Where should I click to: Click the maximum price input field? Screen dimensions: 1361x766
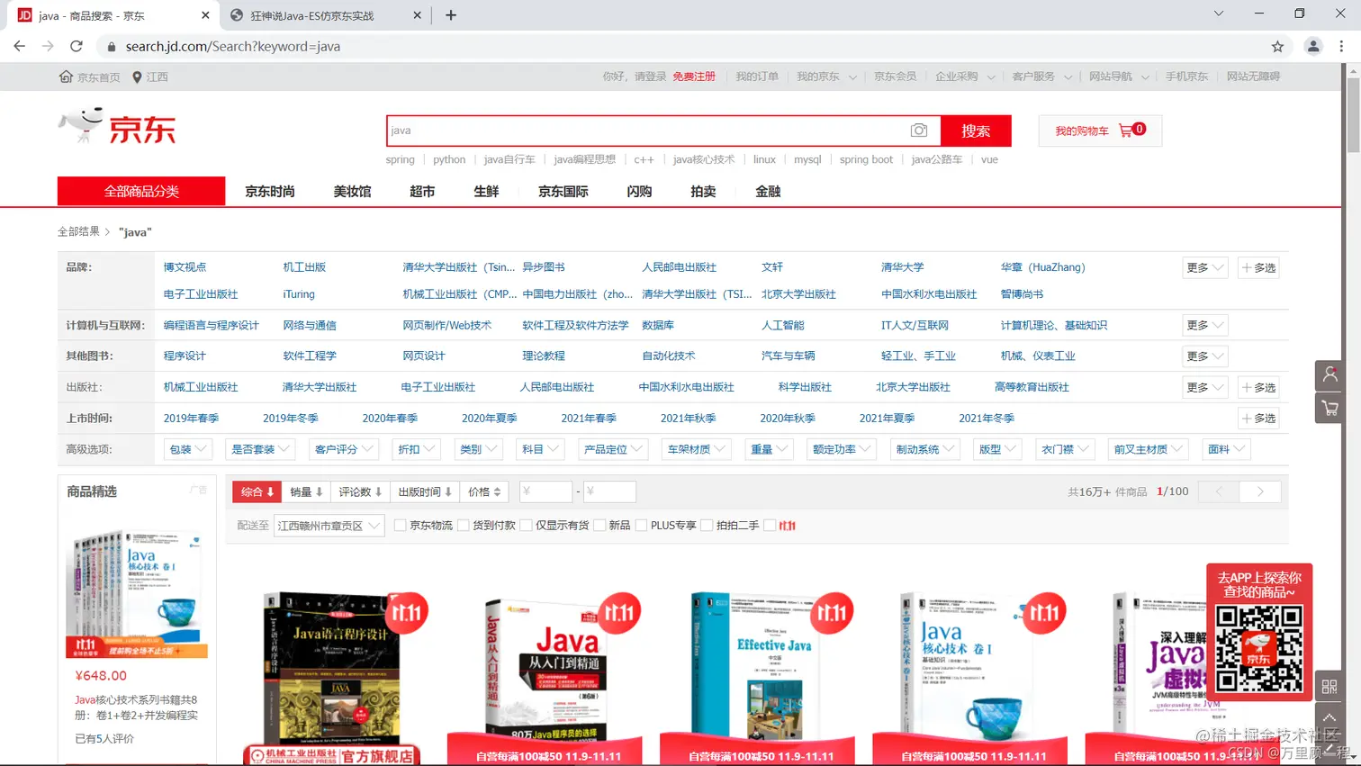tap(609, 491)
